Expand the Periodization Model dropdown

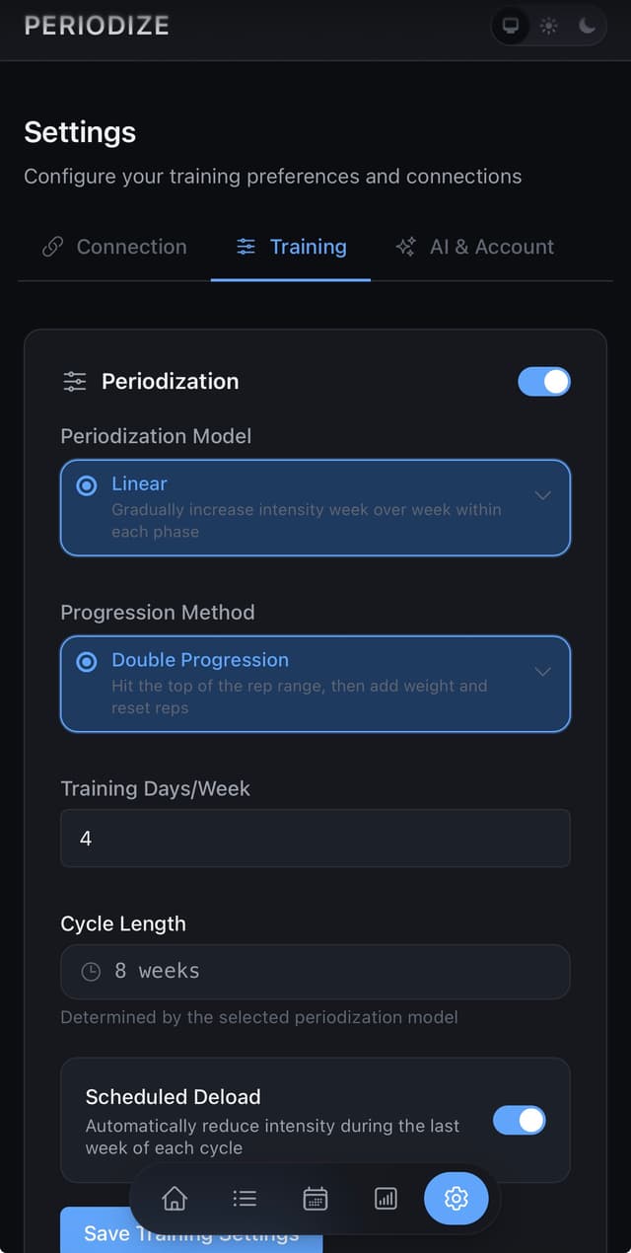click(x=542, y=496)
